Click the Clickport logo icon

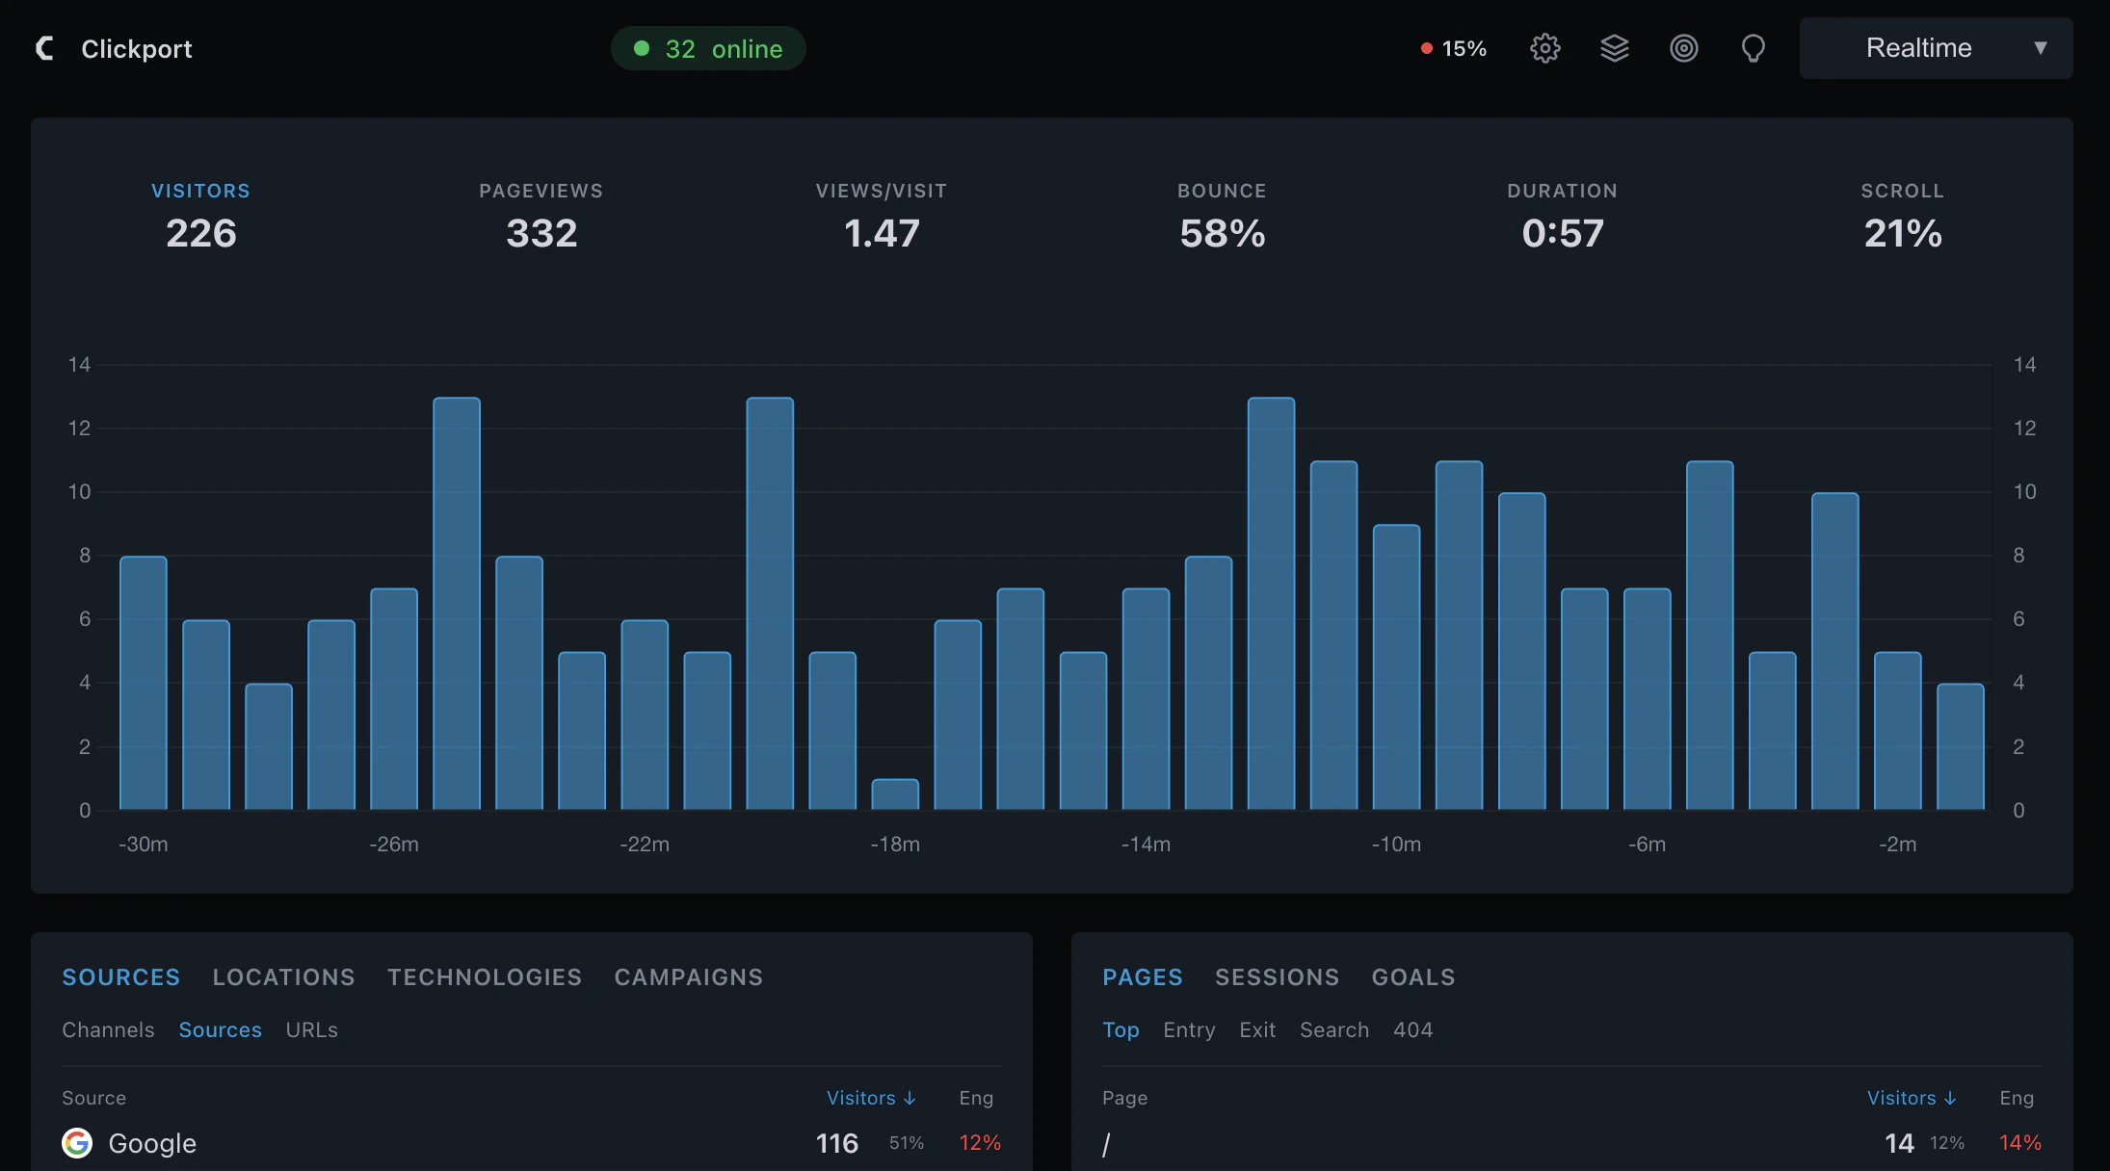[x=43, y=47]
